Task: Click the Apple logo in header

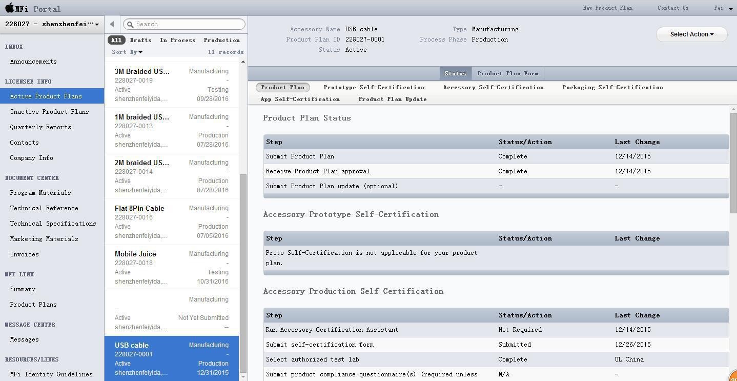Action: pos(9,8)
